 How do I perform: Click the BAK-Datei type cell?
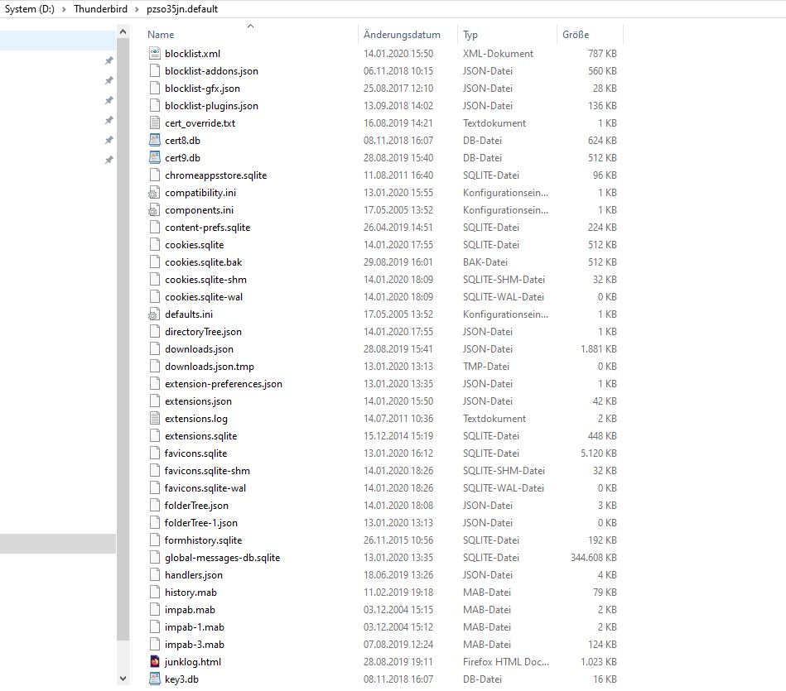485,262
